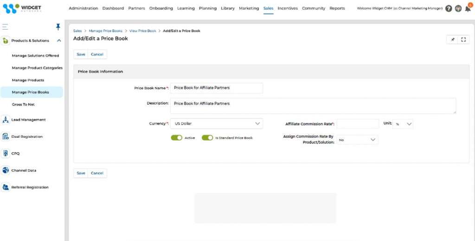Click the bottom Cancel button
Screen dimensions: 475x241
[x=97, y=173]
